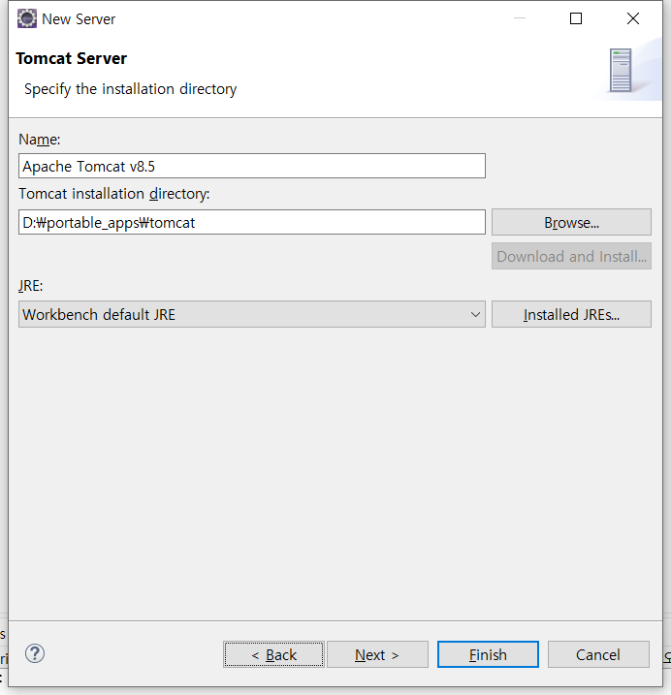Click Browse to choose Tomcat directory
671x695 pixels.
[571, 222]
